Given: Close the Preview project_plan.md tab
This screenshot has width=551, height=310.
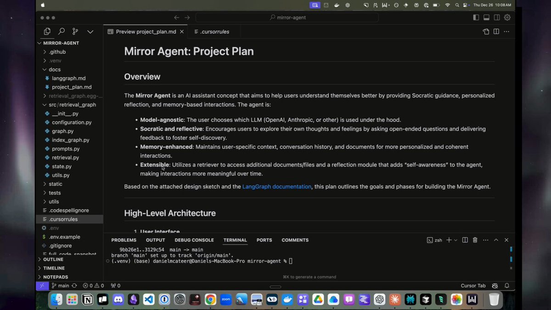Looking at the screenshot, I should [x=182, y=32].
